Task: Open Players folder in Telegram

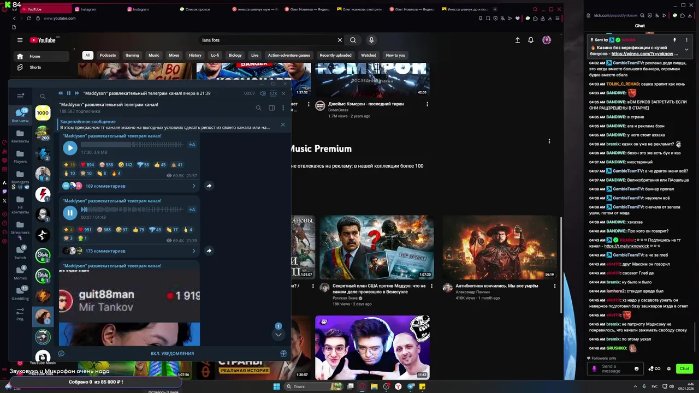Action: (x=20, y=157)
